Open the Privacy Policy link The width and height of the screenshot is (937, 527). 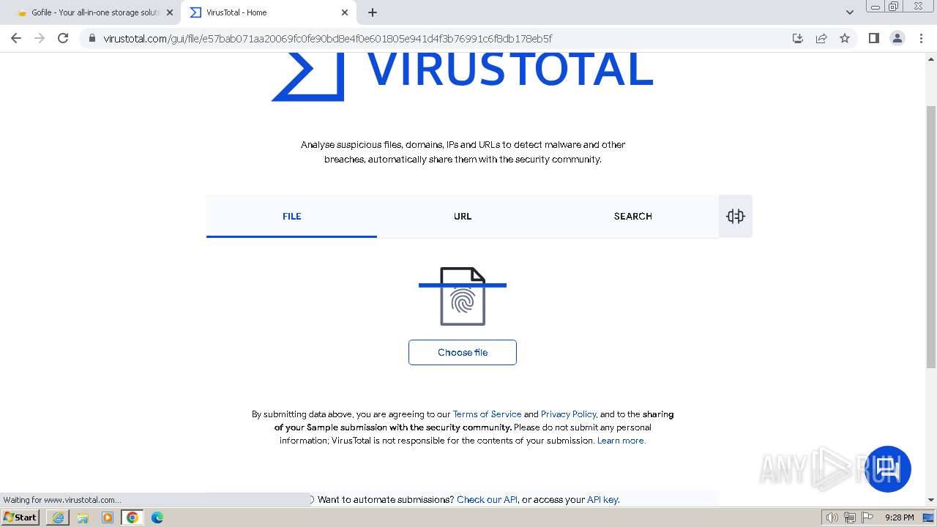pos(569,414)
